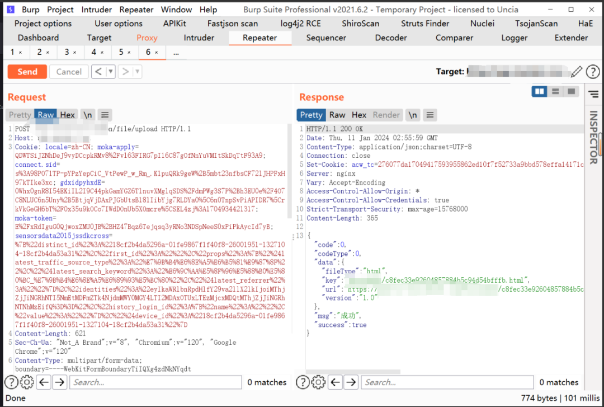Toggle the Inspector panel icon
The width and height of the screenshot is (604, 407).
coord(593,93)
